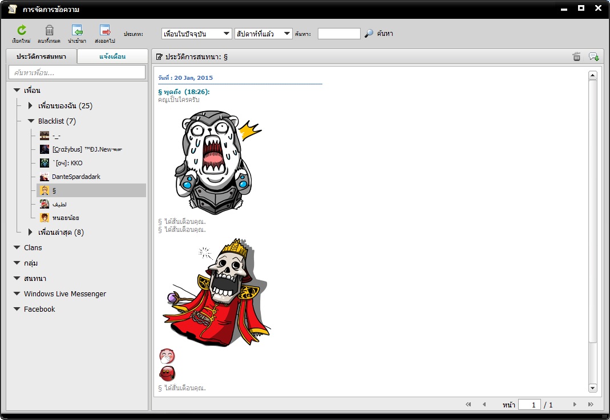Click avatar of selected § contact
610x420 pixels.
click(45, 190)
